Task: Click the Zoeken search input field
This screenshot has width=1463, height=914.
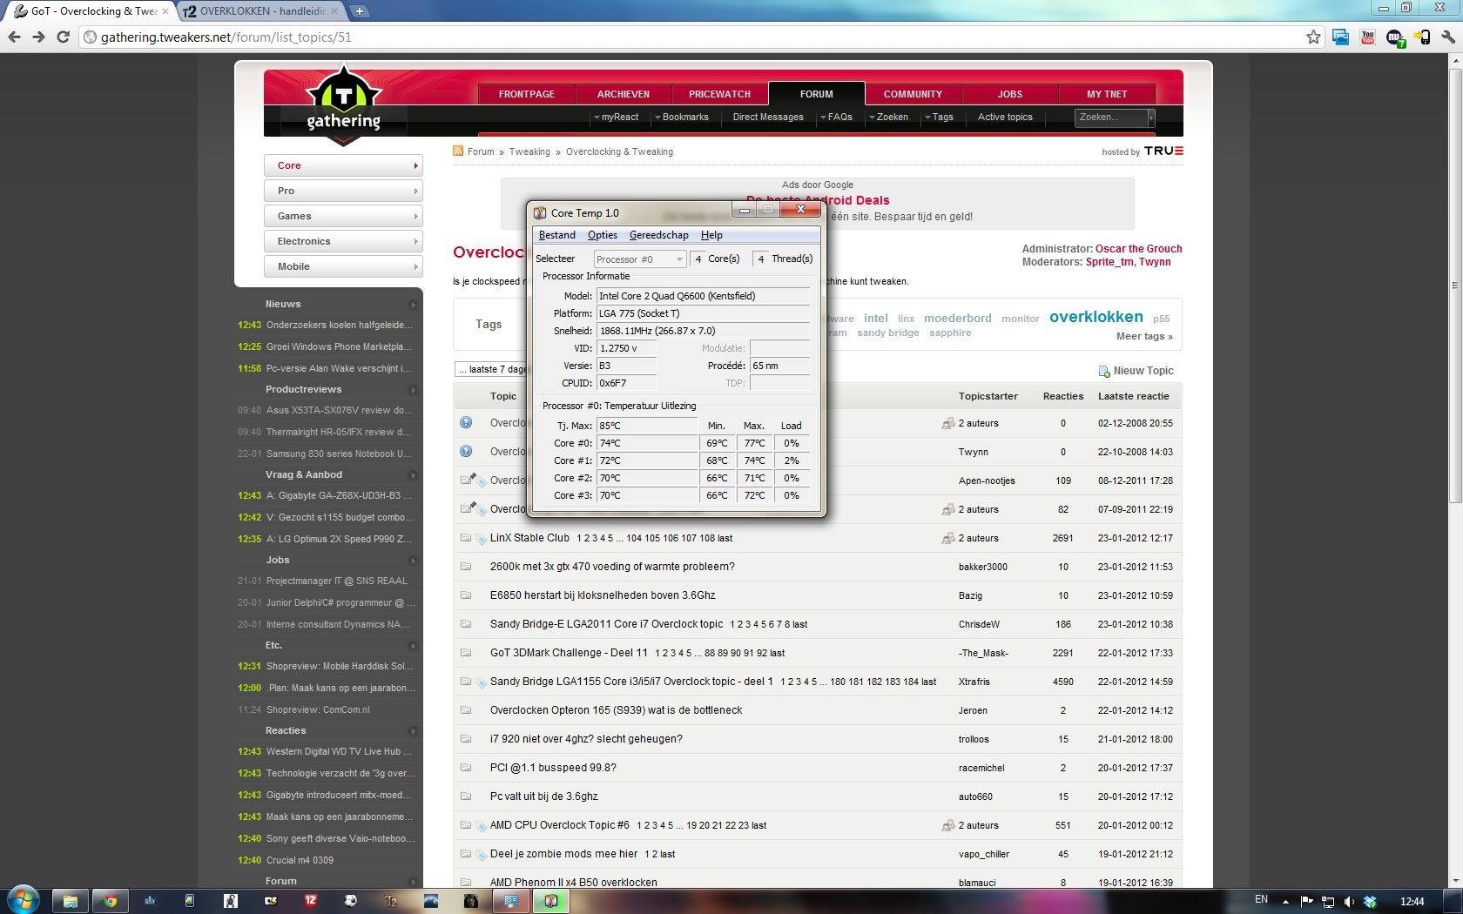Action: pos(1112,117)
